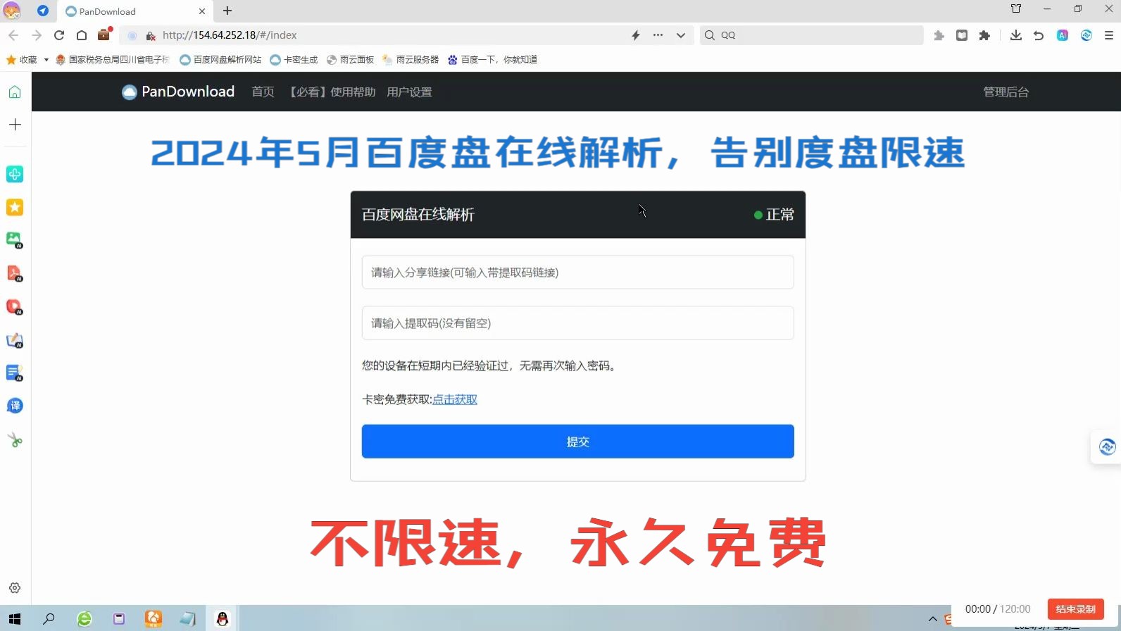
Task: Open the browser main menu hamburger
Action: [x=1108, y=35]
